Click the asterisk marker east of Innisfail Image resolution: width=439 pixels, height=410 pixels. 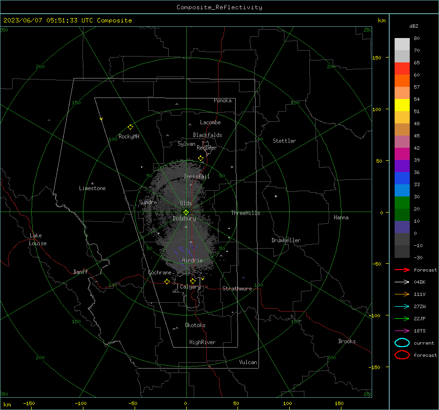point(232,167)
